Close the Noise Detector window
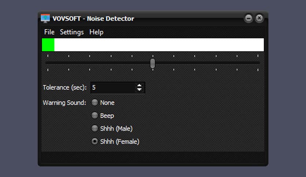The image size is (306, 177). point(259,18)
